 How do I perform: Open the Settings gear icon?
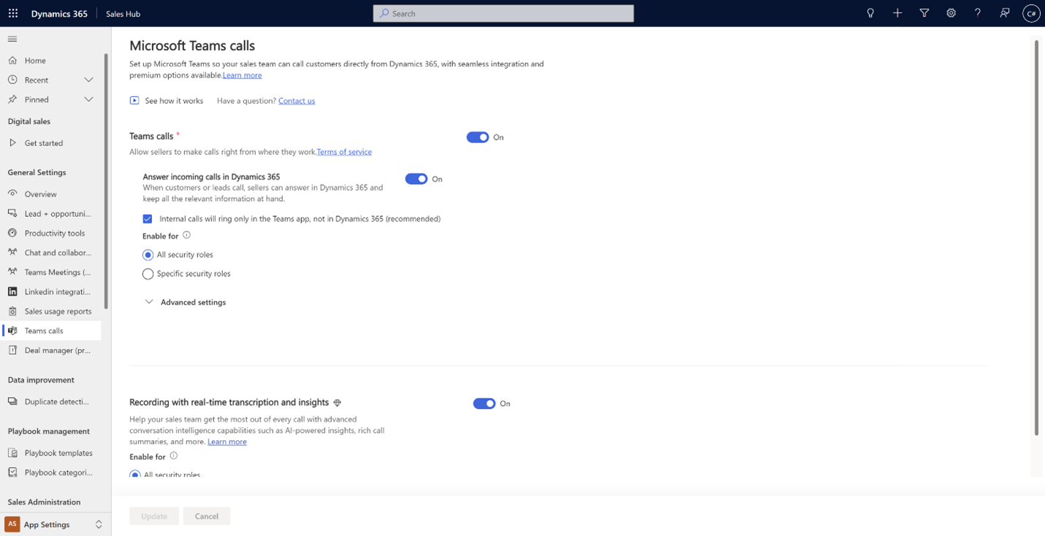tap(951, 13)
